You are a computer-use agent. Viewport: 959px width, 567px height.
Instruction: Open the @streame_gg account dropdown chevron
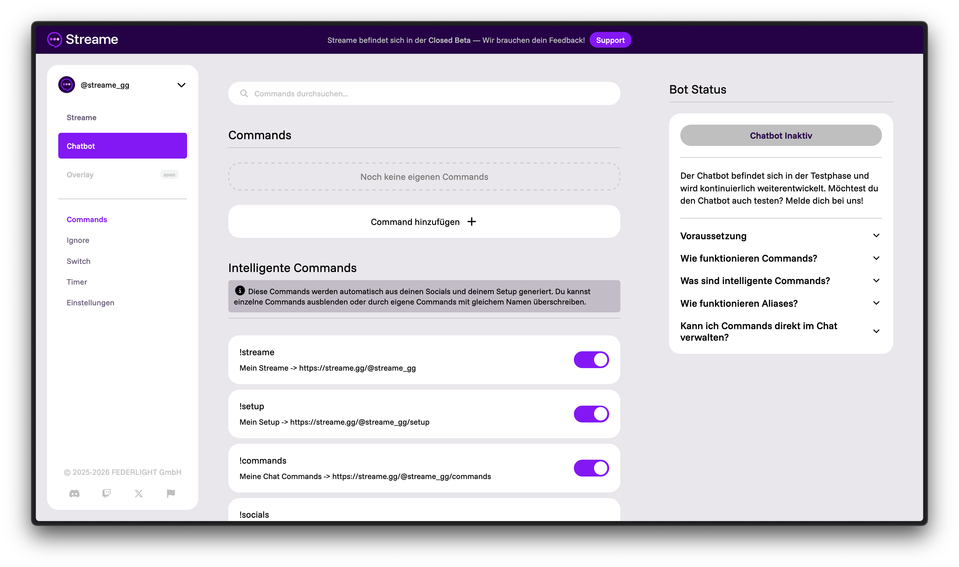[x=181, y=85]
